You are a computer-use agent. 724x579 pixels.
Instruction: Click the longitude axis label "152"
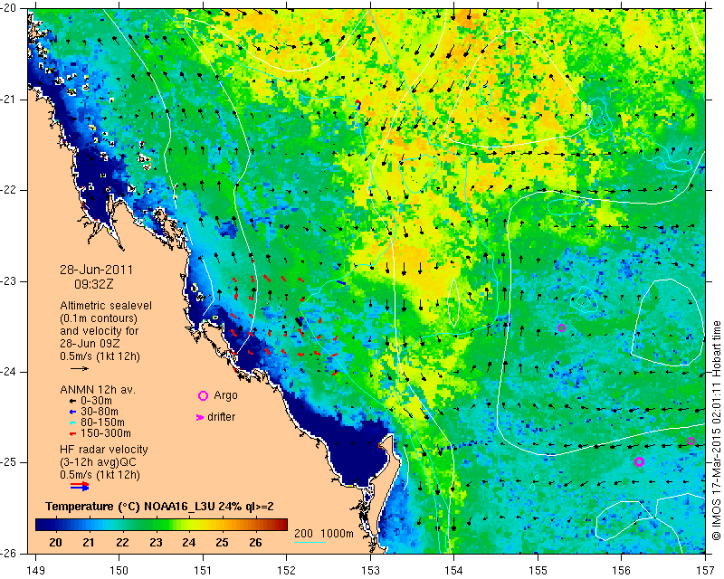(286, 570)
